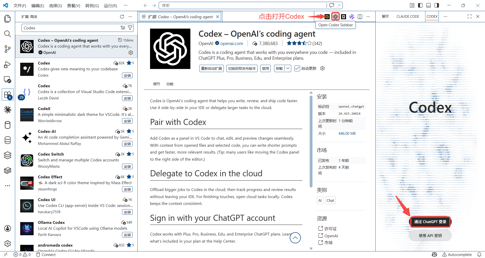Install the Codex Switch extension

point(127,167)
